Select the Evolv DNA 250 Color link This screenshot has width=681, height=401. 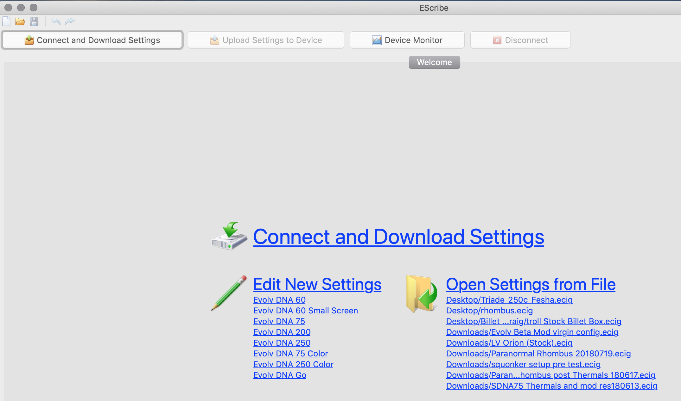pos(293,364)
